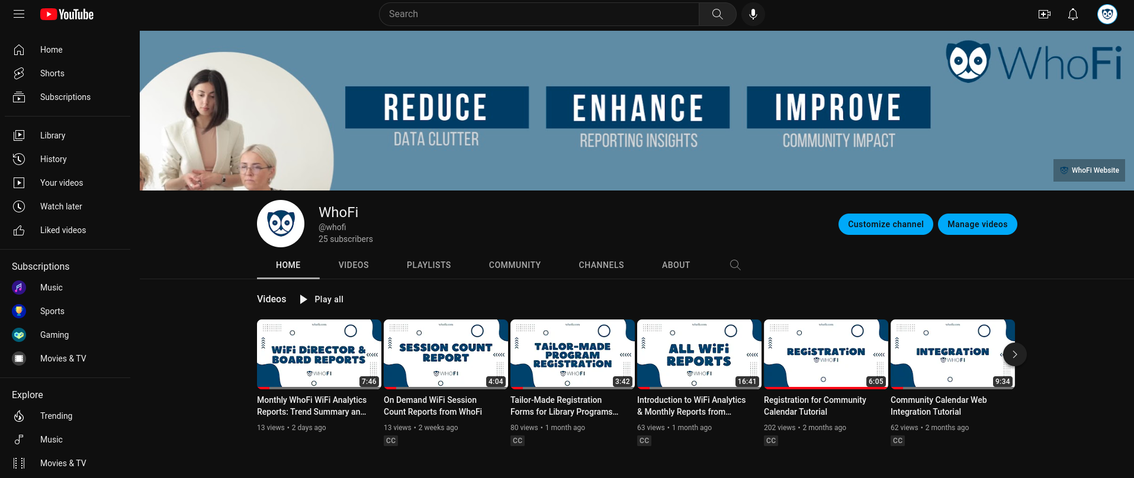Switch to the Videos tab
The image size is (1134, 478).
(x=354, y=265)
